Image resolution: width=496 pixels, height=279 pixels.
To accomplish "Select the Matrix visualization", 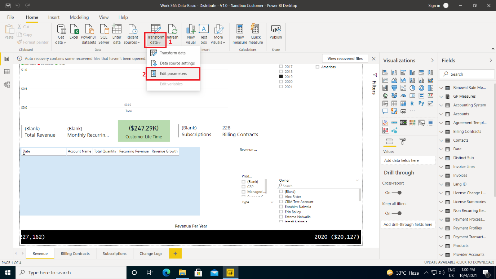I will coord(403,103).
